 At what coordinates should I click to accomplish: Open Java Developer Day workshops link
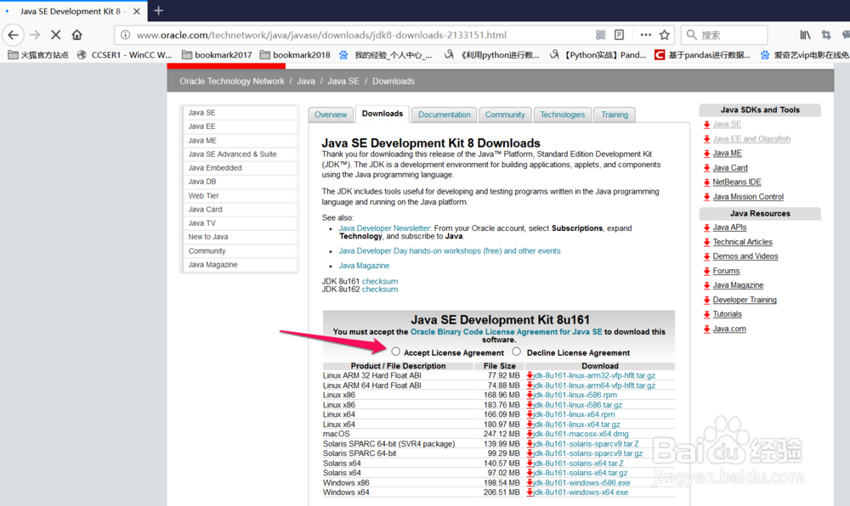click(x=450, y=251)
